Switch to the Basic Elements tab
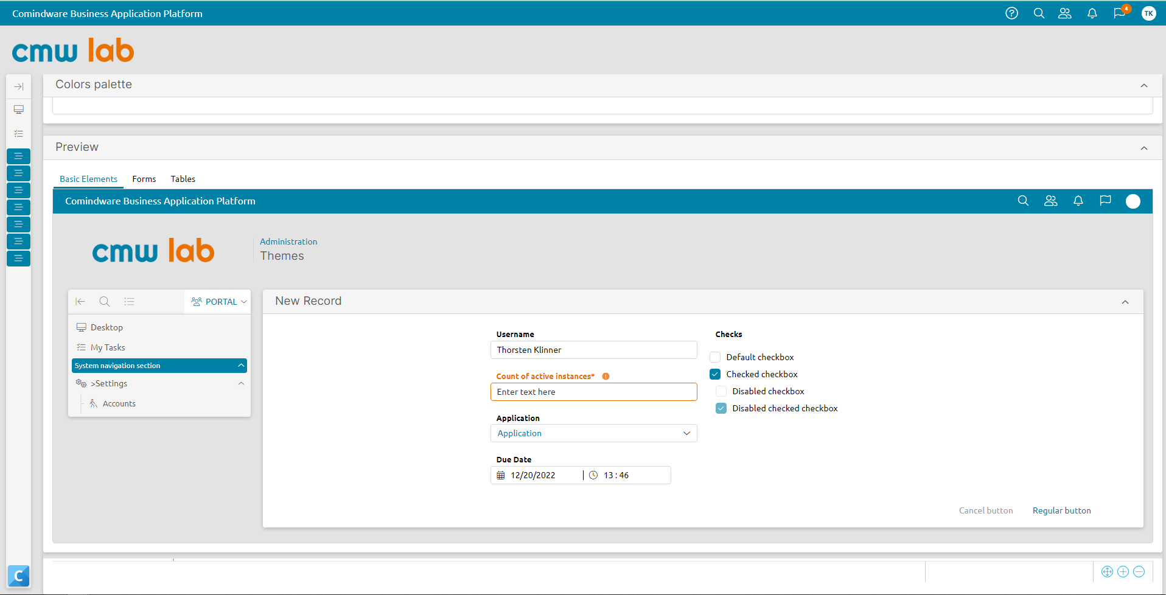Screen dimensions: 1166x595 (x=88, y=179)
